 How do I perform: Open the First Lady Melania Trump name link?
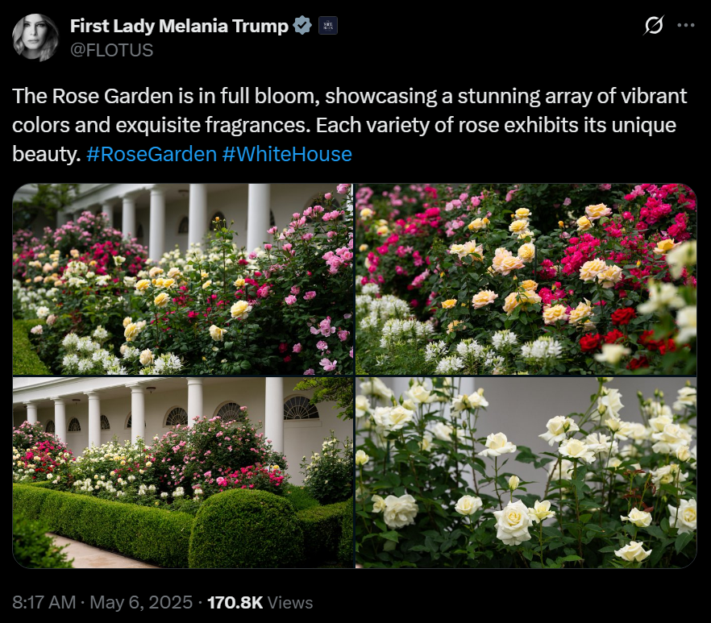pyautogui.click(x=179, y=26)
